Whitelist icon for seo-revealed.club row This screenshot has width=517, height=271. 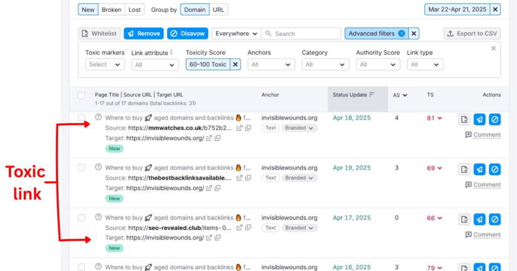[x=464, y=219]
